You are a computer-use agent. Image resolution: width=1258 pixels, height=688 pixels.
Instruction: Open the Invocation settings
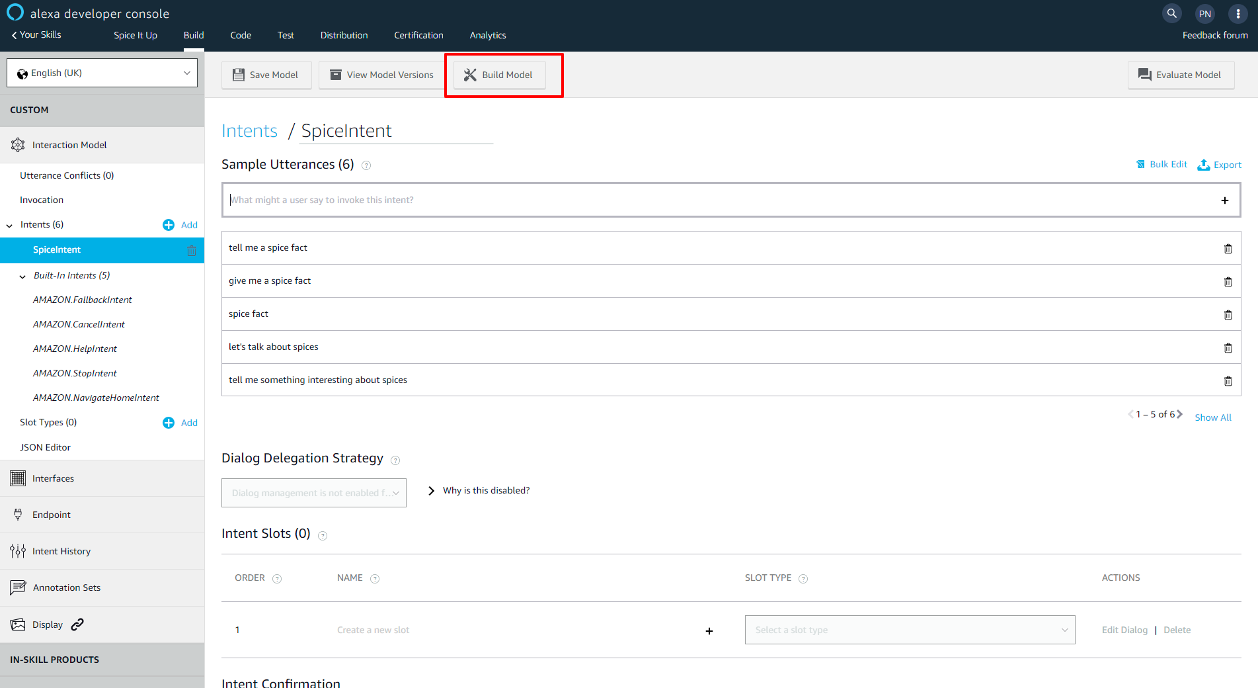tap(42, 200)
